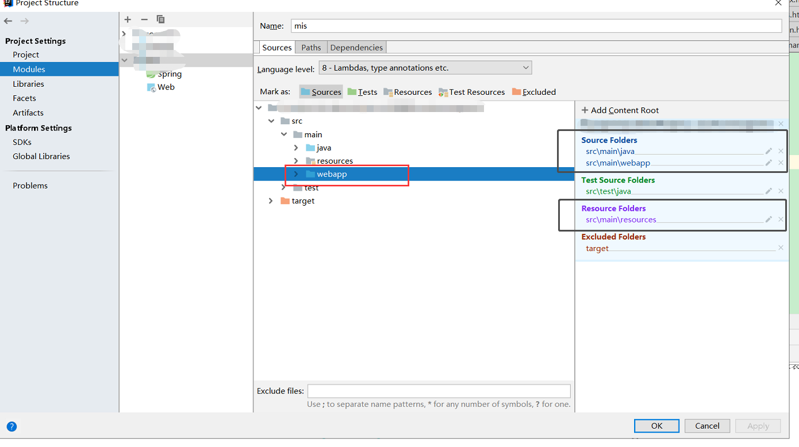This screenshot has height=447, width=799.
Task: Click the back navigation arrow
Action: point(8,21)
